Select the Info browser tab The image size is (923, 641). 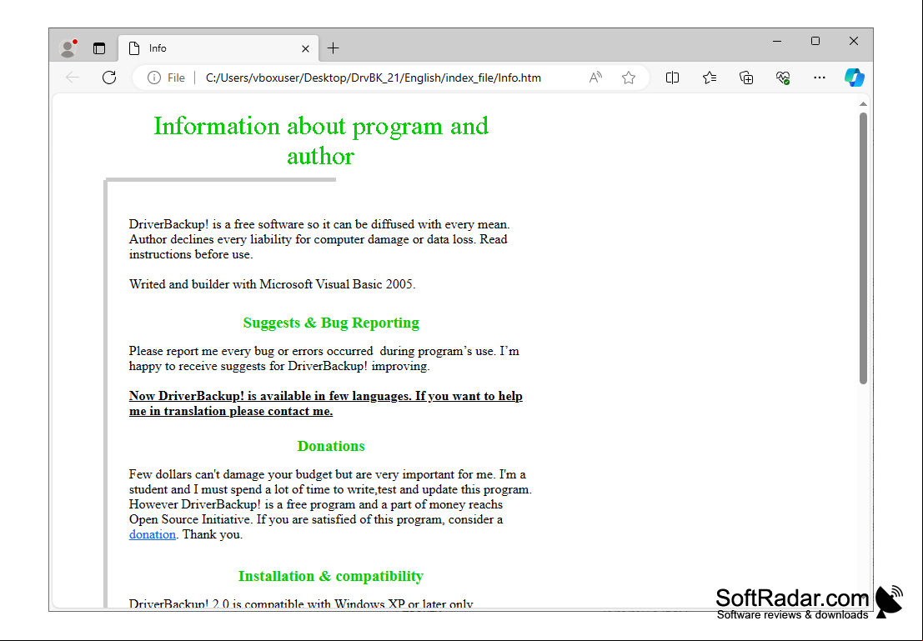[x=218, y=48]
